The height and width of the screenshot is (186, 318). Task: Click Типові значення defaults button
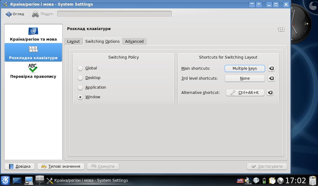click(61, 166)
